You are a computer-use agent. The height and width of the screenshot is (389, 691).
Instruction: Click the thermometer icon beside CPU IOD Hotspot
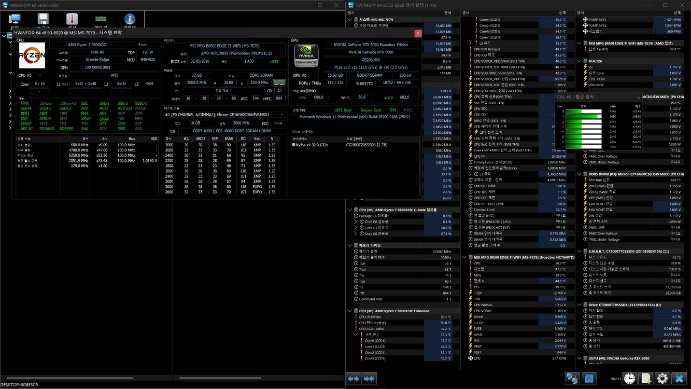471,49
